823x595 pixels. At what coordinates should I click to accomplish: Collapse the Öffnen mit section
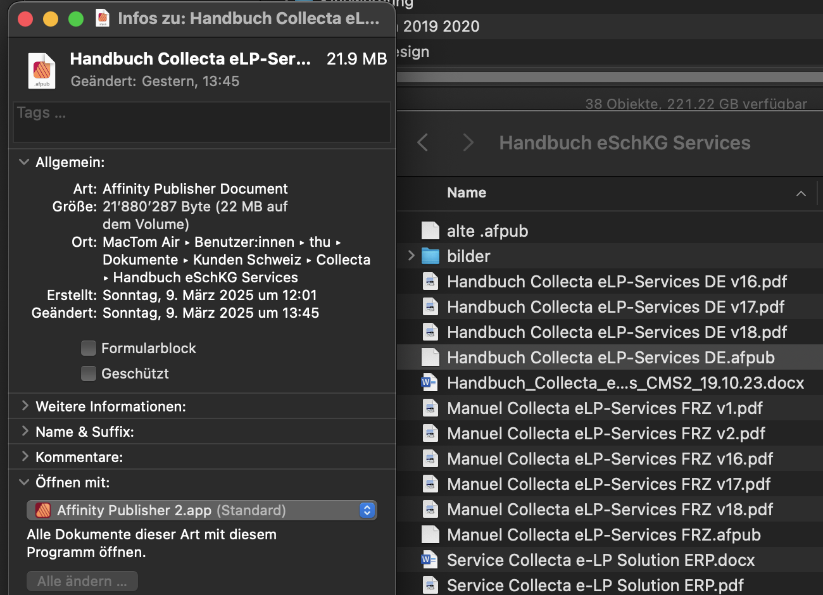tap(24, 482)
